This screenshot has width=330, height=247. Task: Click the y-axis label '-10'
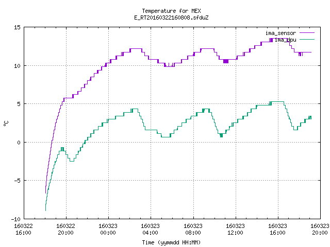16,219
